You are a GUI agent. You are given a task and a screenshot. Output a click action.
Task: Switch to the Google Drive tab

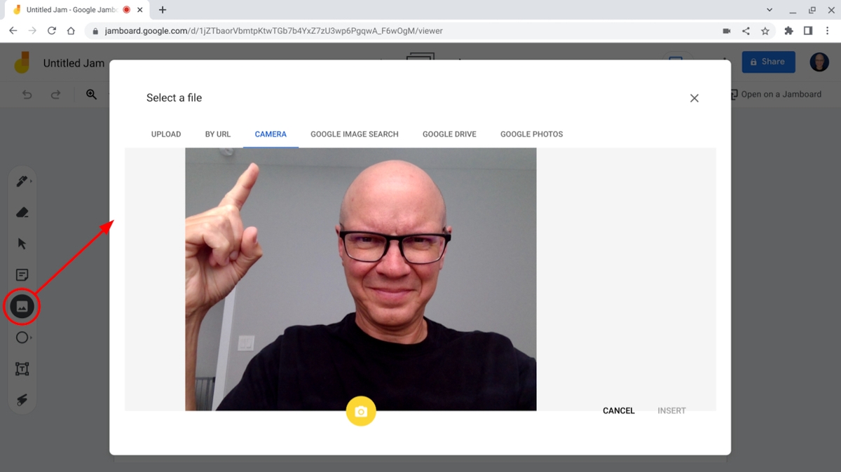(449, 134)
